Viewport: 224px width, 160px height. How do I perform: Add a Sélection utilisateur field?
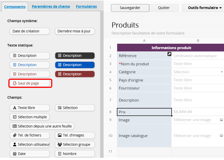pyautogui.click(x=30, y=144)
